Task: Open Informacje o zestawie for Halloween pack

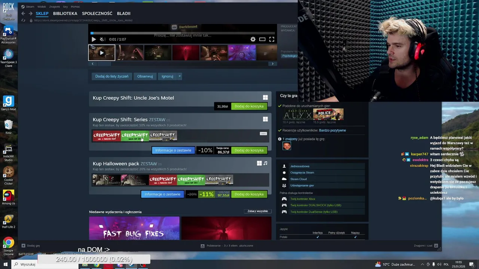Action: click(x=162, y=194)
